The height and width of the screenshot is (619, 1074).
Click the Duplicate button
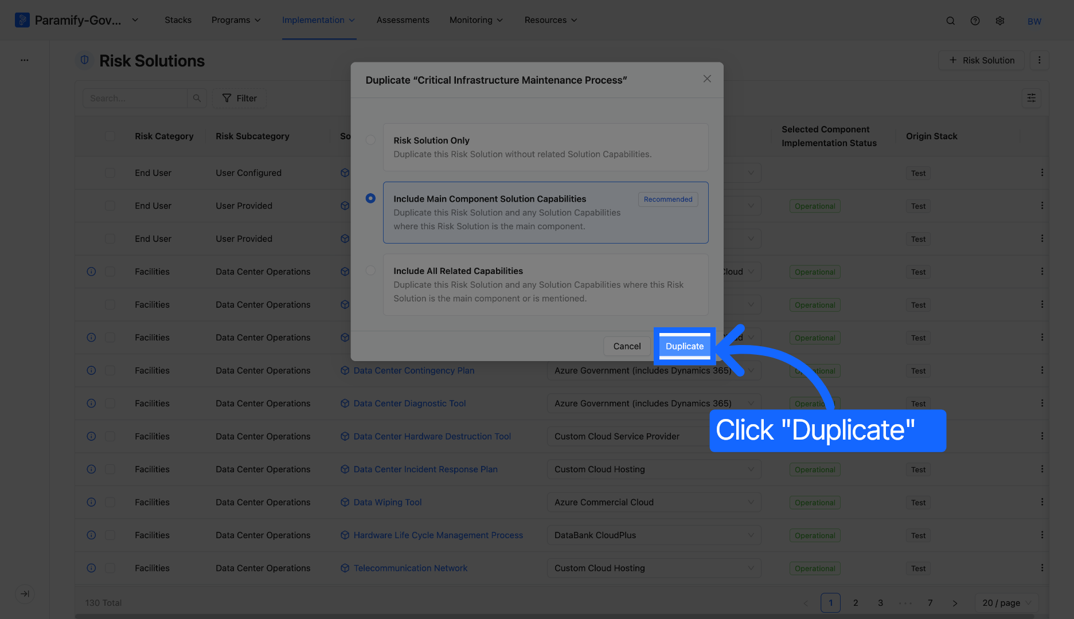[x=685, y=346]
